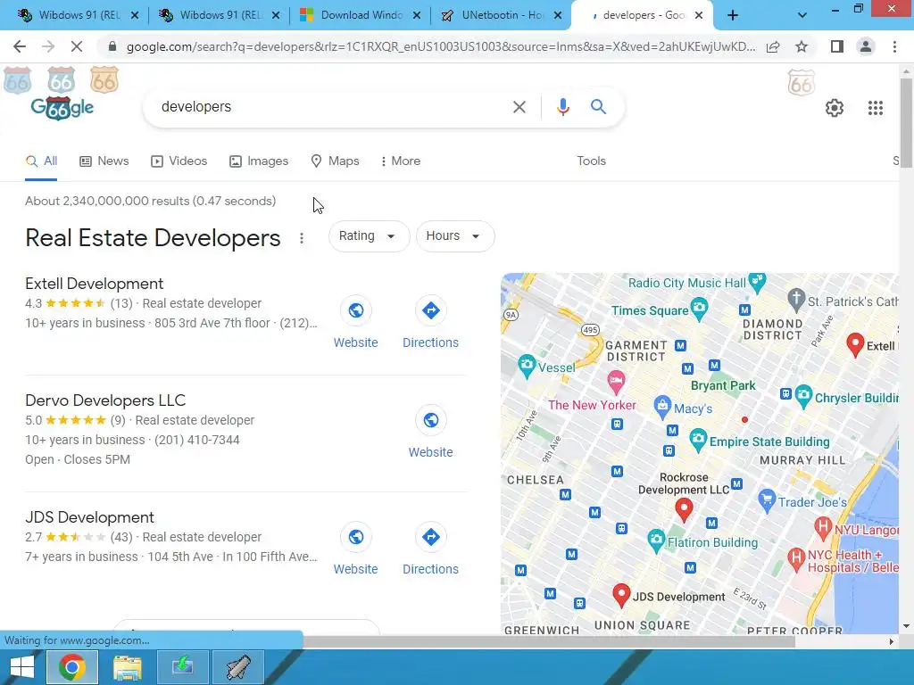
Task: Open the download-arrow app in taskbar
Action: pos(182,667)
